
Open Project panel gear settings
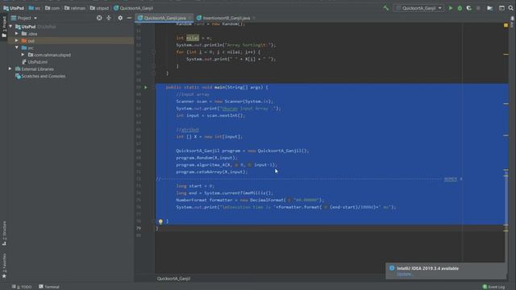(120, 18)
